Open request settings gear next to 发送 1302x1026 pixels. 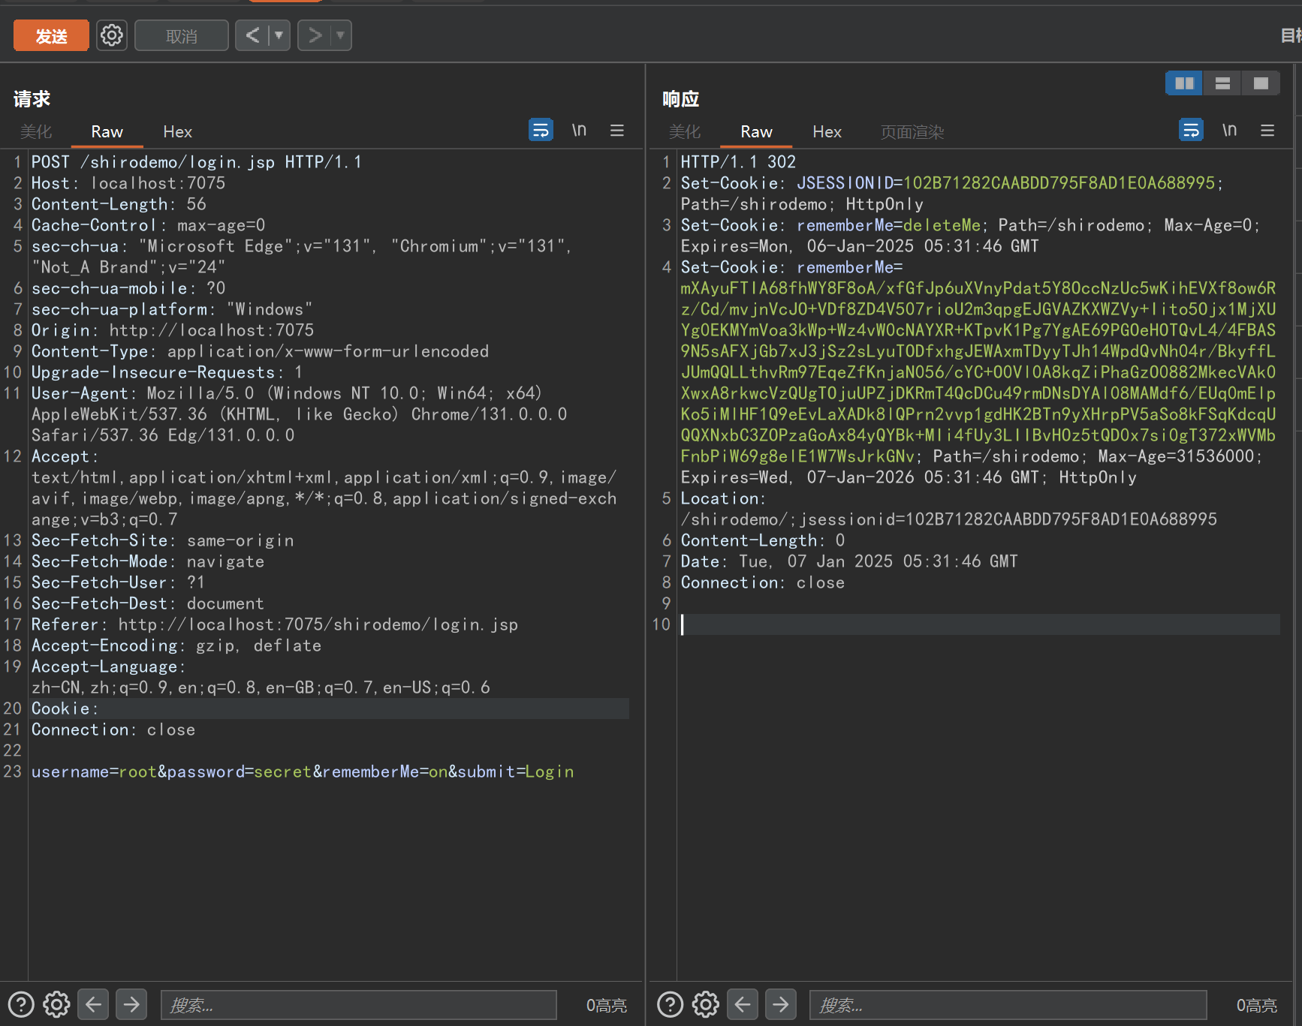coord(112,35)
